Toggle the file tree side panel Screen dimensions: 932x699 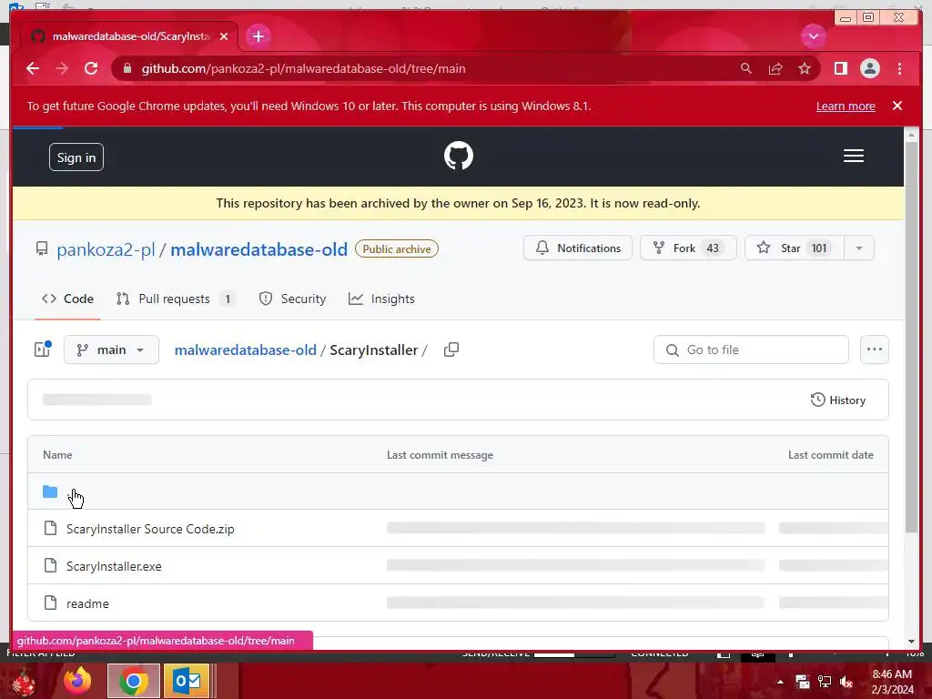42,349
